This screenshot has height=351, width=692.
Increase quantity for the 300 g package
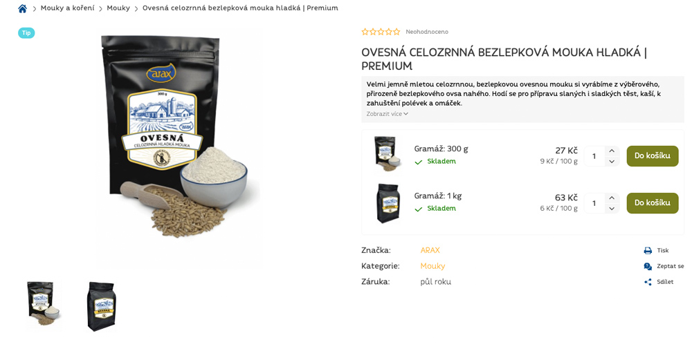click(612, 151)
